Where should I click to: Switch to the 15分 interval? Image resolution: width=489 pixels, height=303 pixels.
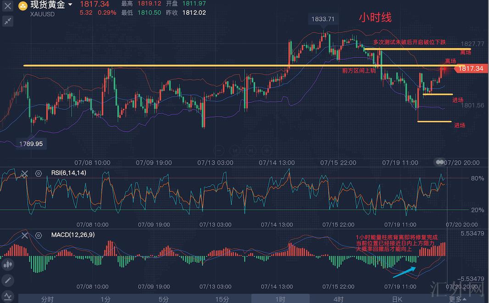coord(222,299)
